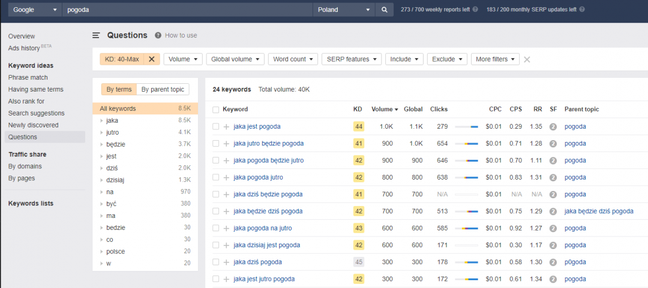This screenshot has width=648, height=288.
Task: Click SF badge for 'jaka pogoda jutro'
Action: pyautogui.click(x=553, y=177)
